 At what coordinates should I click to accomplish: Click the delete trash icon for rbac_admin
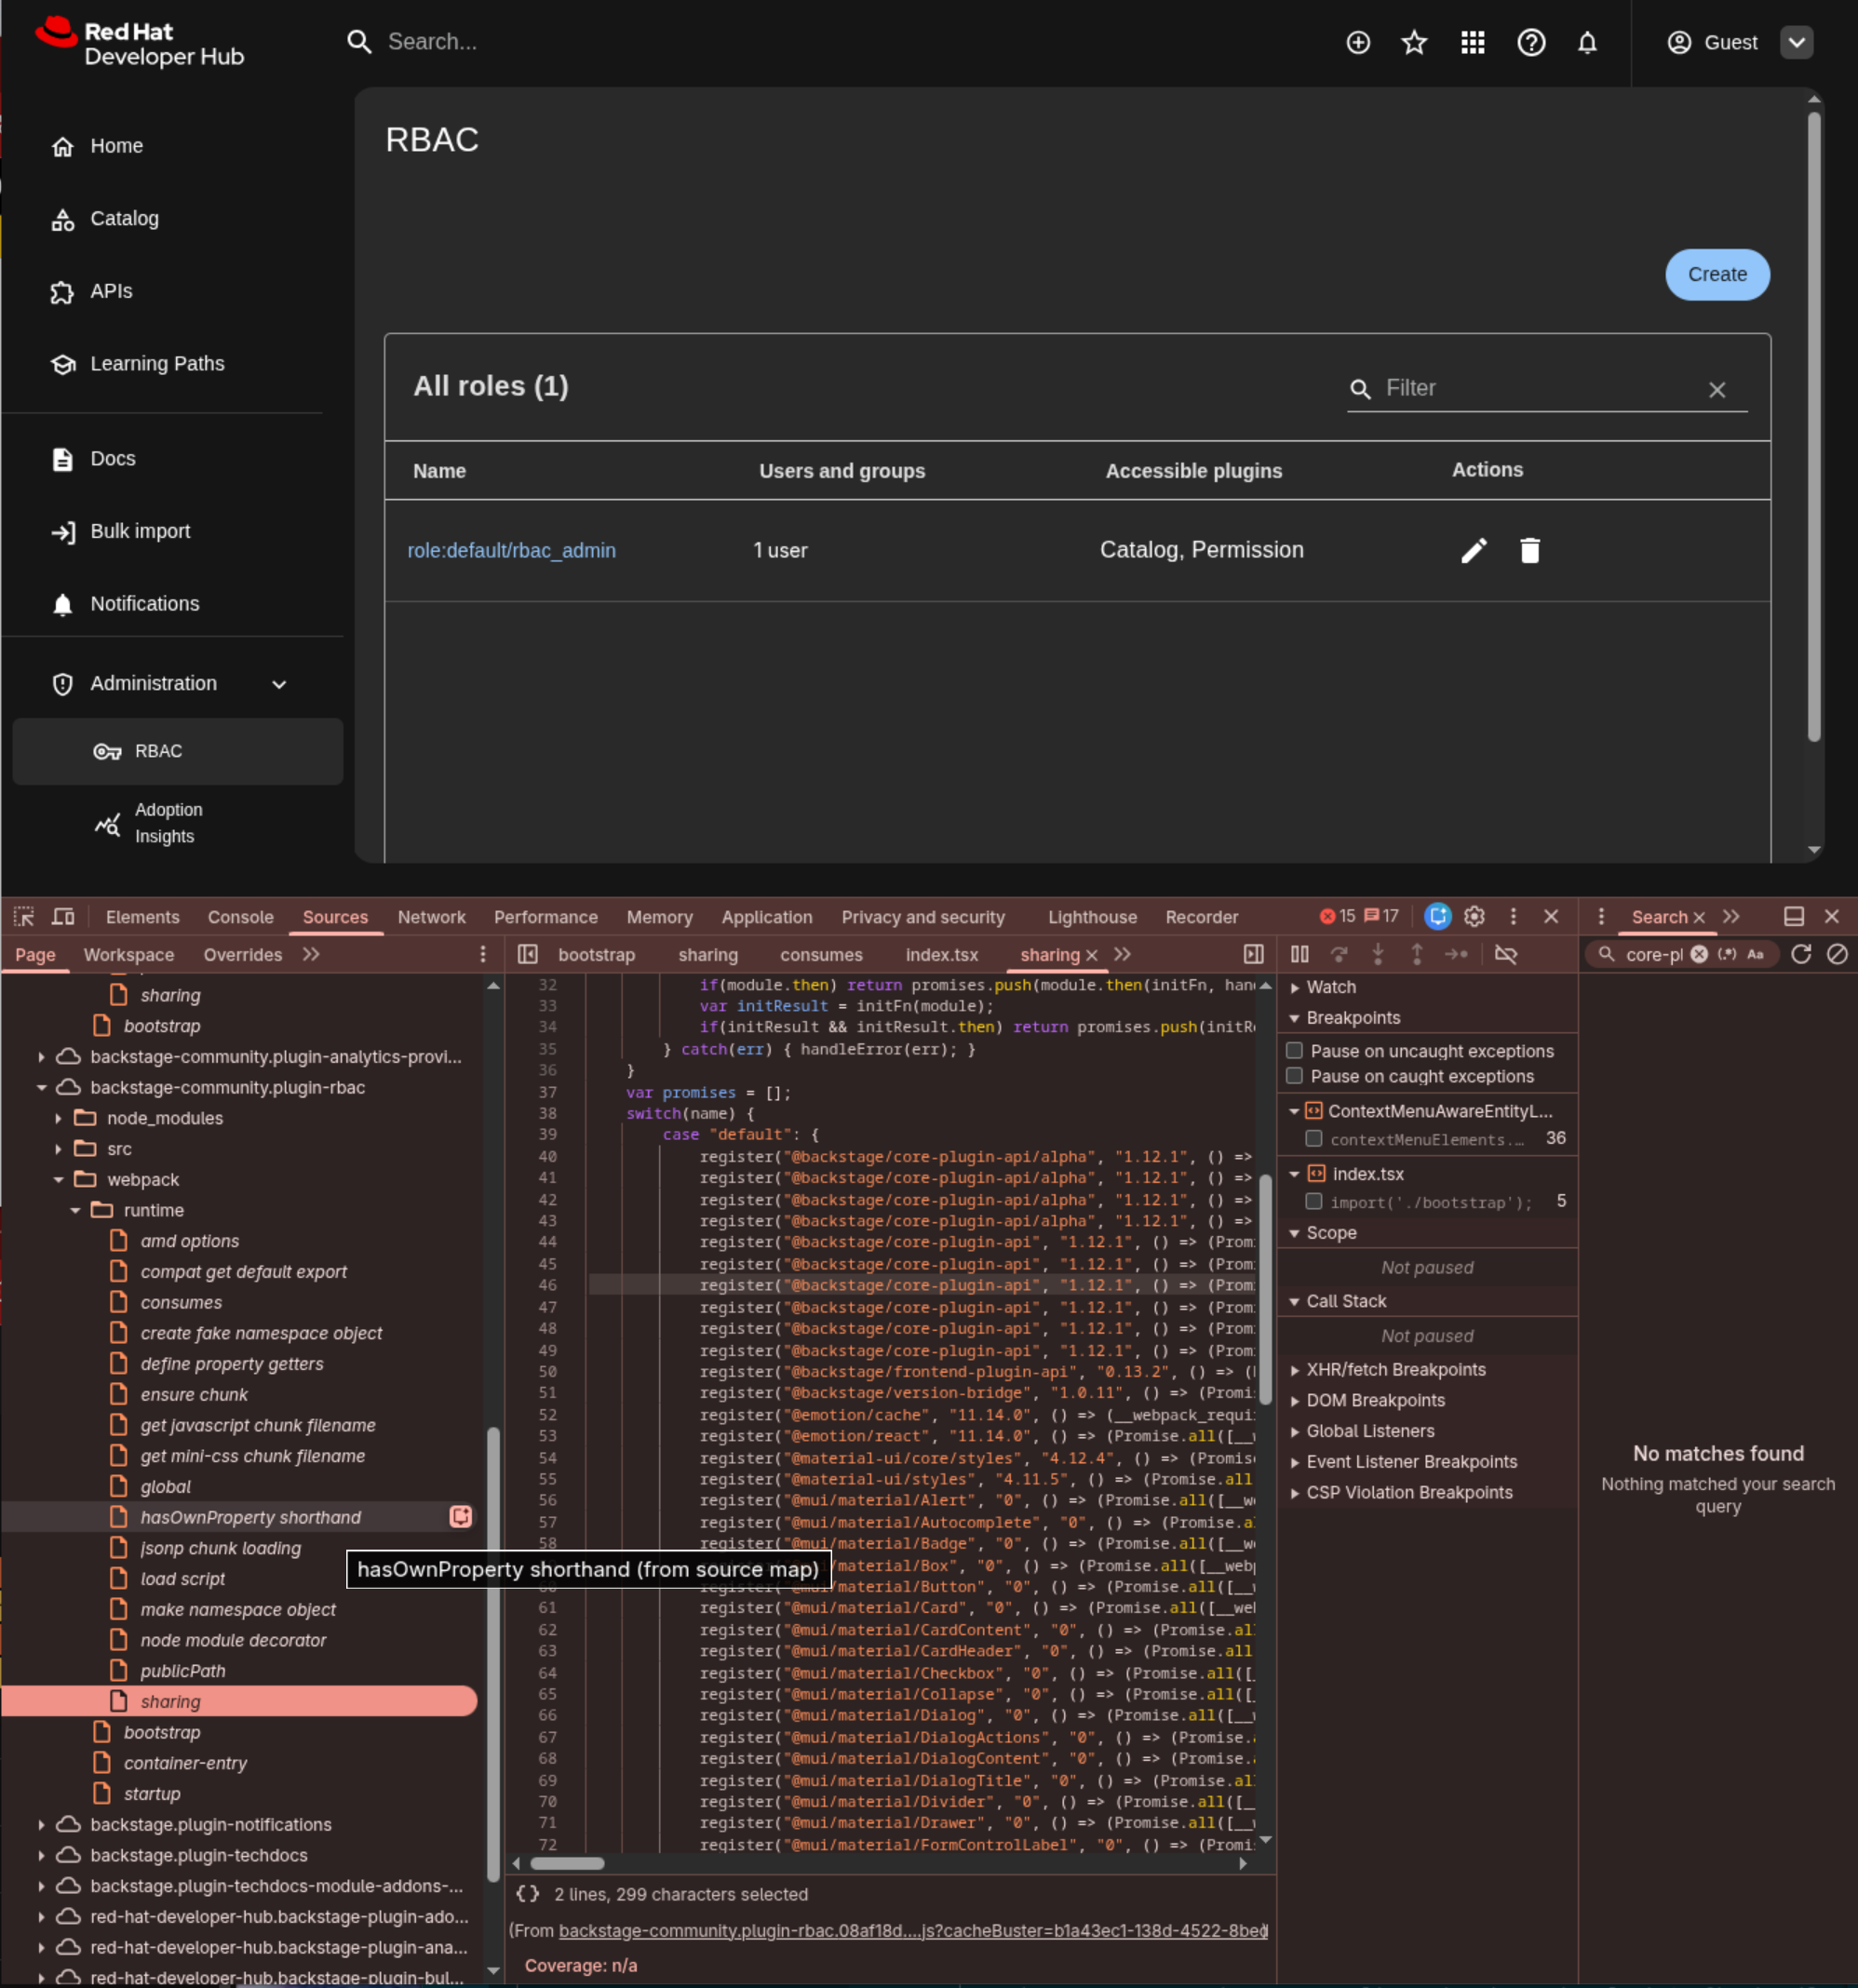(x=1529, y=550)
